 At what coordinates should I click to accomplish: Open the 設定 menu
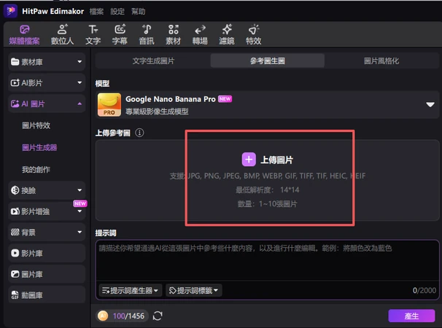pyautogui.click(x=117, y=12)
